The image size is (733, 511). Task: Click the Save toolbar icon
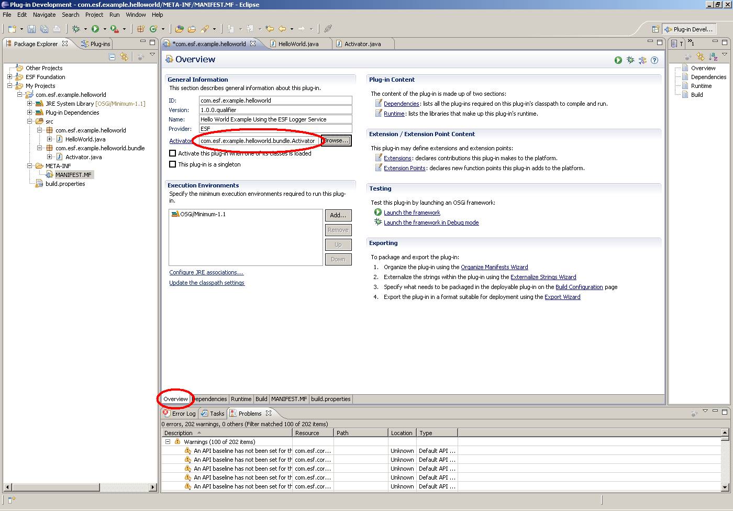[x=31, y=29]
